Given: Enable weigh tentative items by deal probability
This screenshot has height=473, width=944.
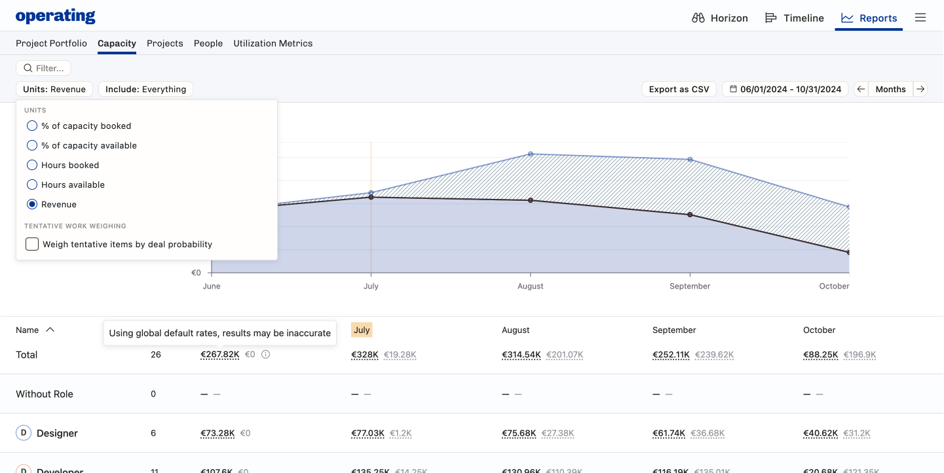Looking at the screenshot, I should coord(32,244).
